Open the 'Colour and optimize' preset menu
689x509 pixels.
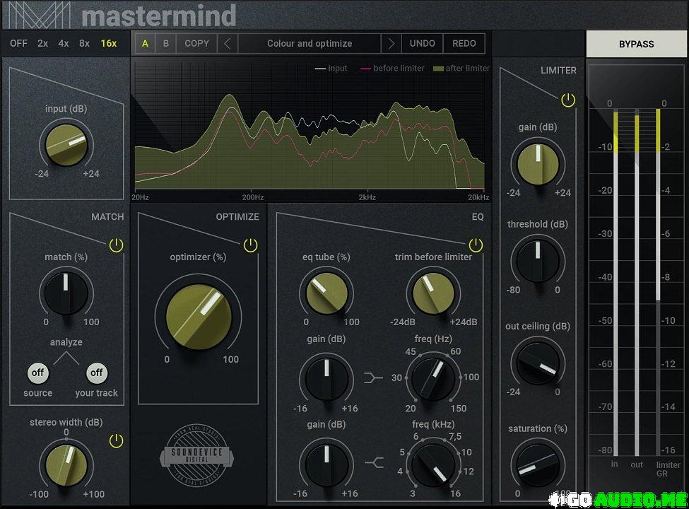click(310, 44)
